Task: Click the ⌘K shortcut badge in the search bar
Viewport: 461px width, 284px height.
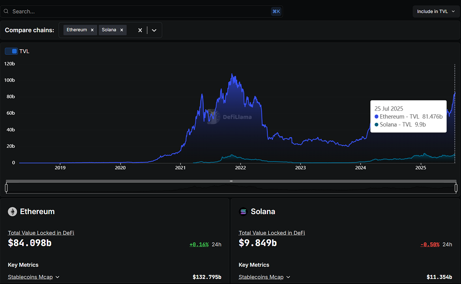Action: pyautogui.click(x=276, y=11)
